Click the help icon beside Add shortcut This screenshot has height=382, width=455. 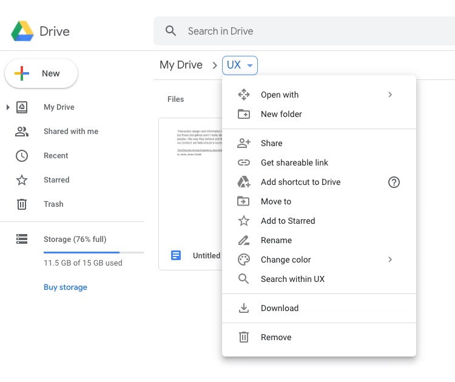click(x=394, y=182)
